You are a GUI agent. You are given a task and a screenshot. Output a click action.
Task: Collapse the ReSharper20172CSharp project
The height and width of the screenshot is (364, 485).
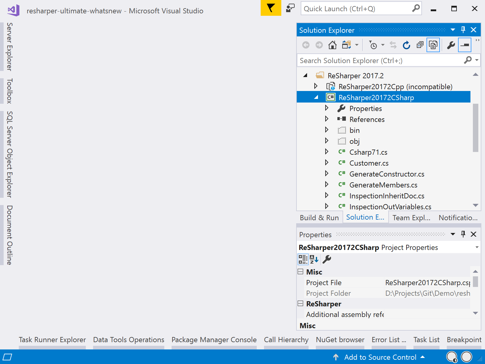coord(316,97)
